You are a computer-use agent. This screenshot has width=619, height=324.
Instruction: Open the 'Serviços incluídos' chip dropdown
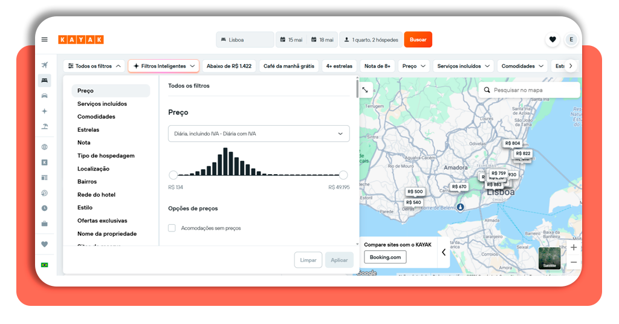tap(463, 66)
